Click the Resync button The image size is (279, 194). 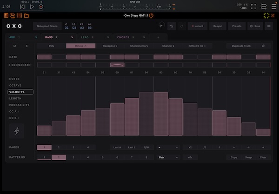[218, 26]
